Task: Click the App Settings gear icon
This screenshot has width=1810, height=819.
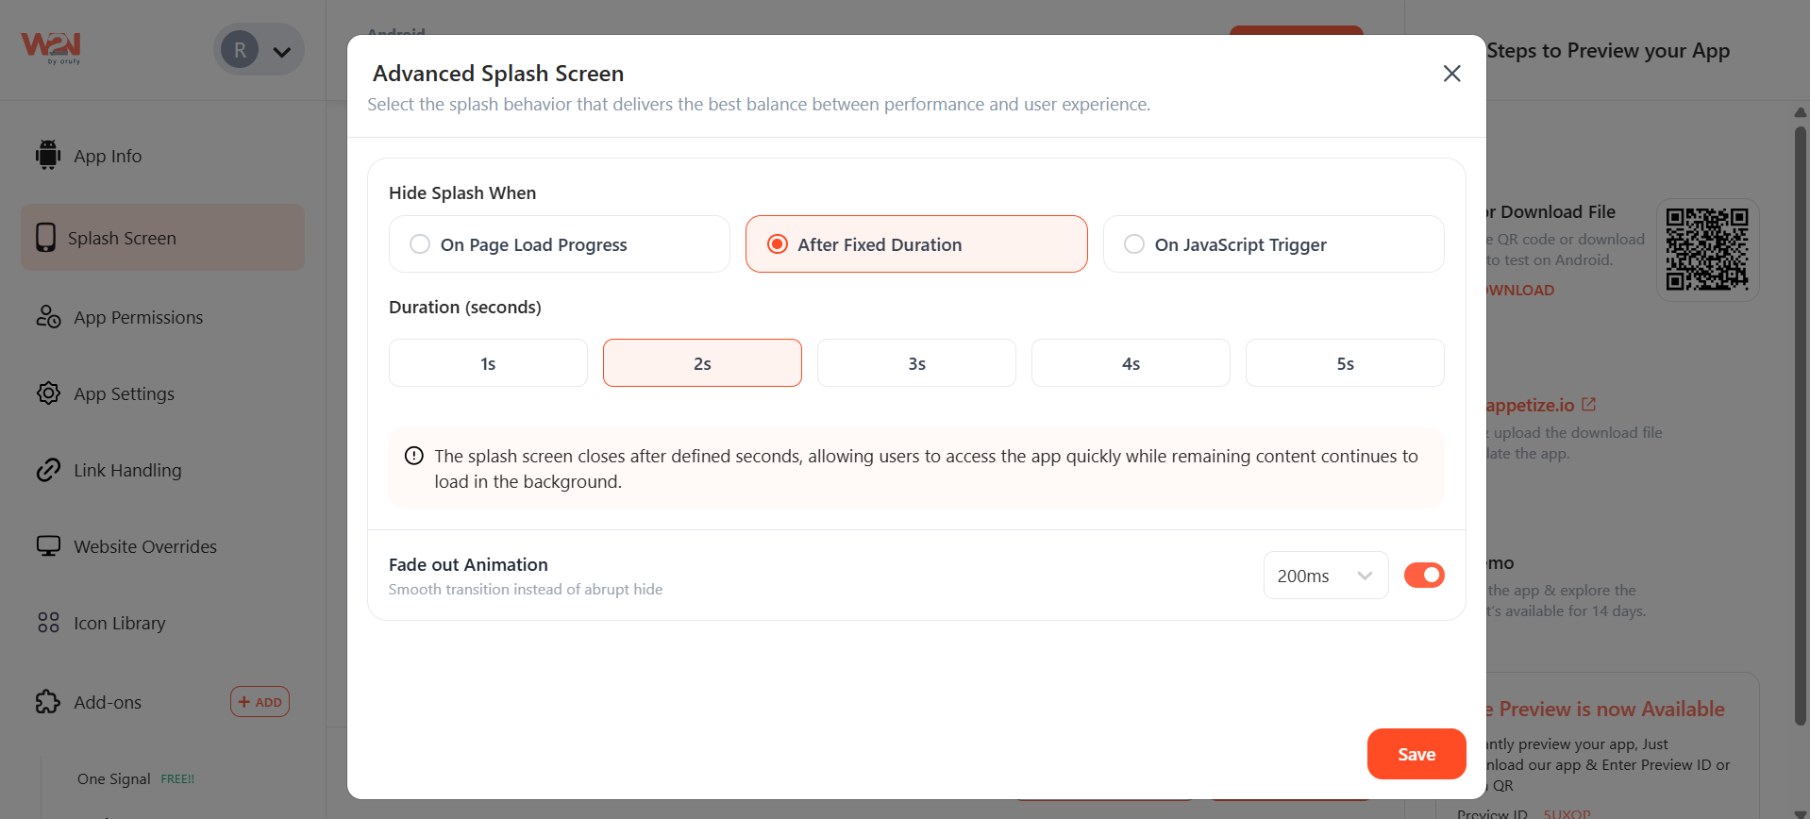Action: [x=48, y=393]
